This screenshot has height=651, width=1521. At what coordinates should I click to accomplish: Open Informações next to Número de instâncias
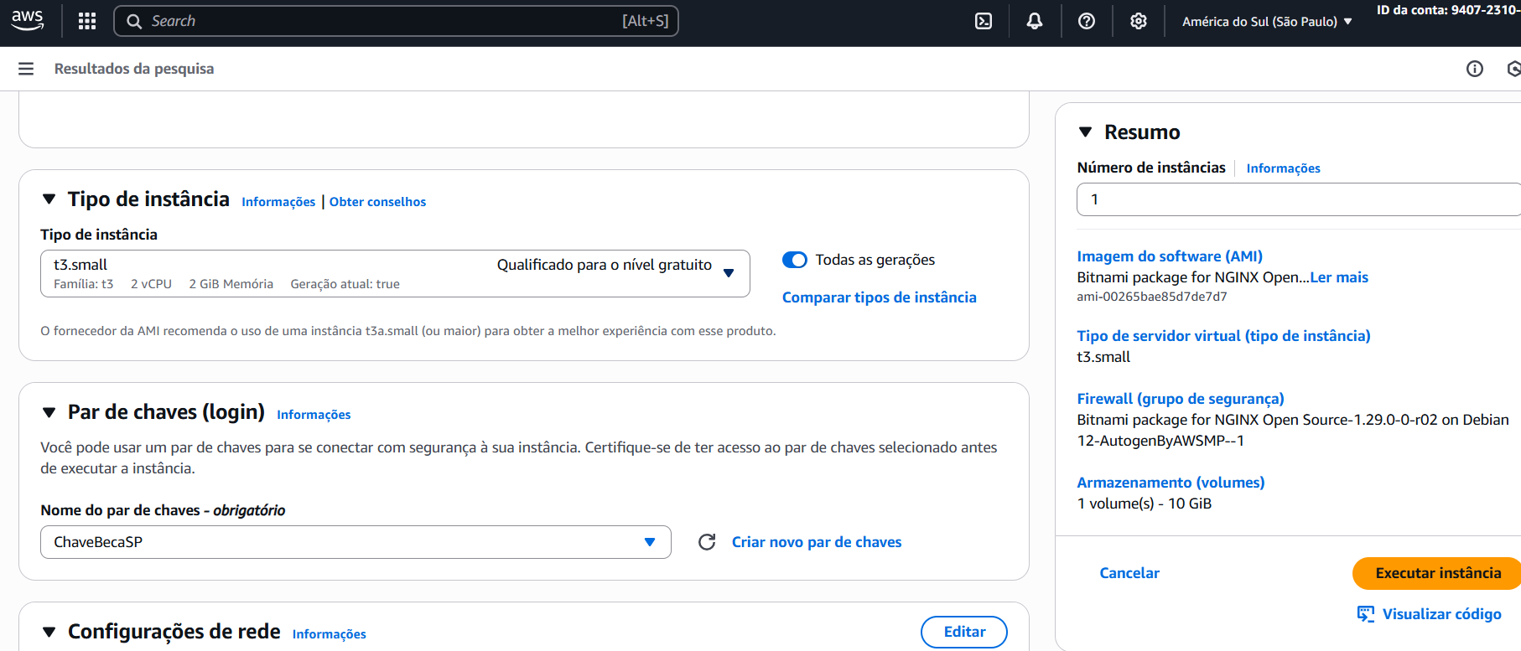(x=1283, y=168)
